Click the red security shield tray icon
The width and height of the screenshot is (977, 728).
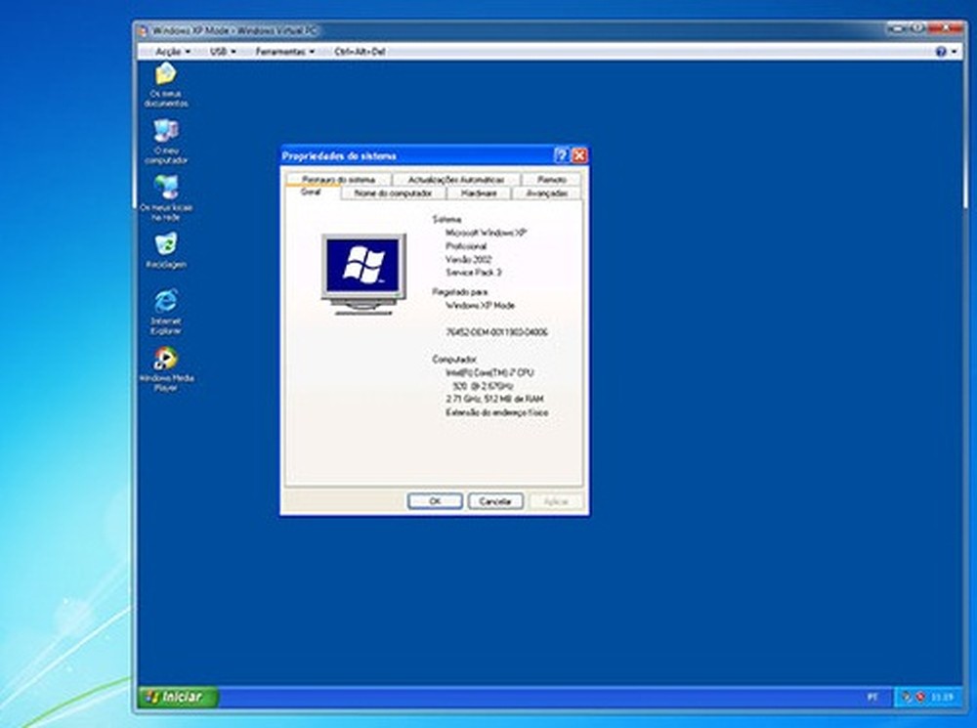click(921, 698)
